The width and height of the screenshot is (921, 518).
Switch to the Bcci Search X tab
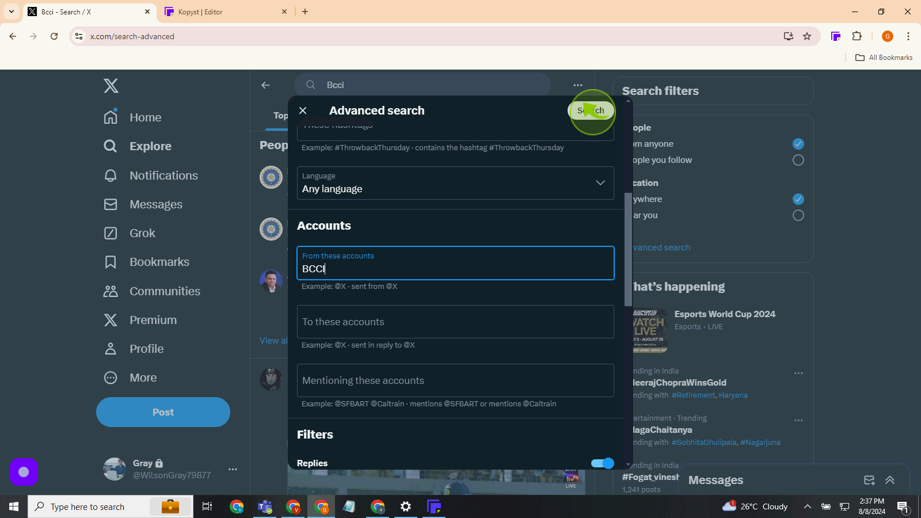pyautogui.click(x=89, y=12)
